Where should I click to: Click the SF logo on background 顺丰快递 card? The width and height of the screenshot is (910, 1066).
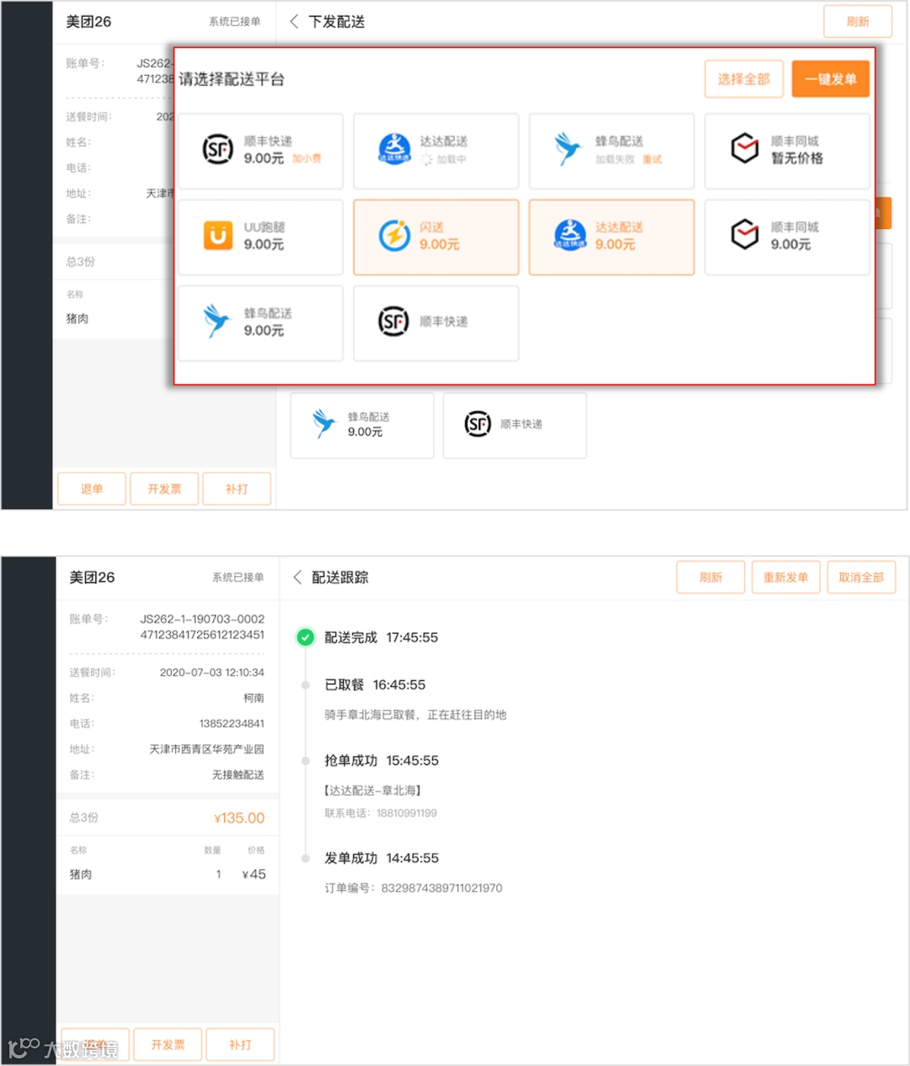pos(478,424)
